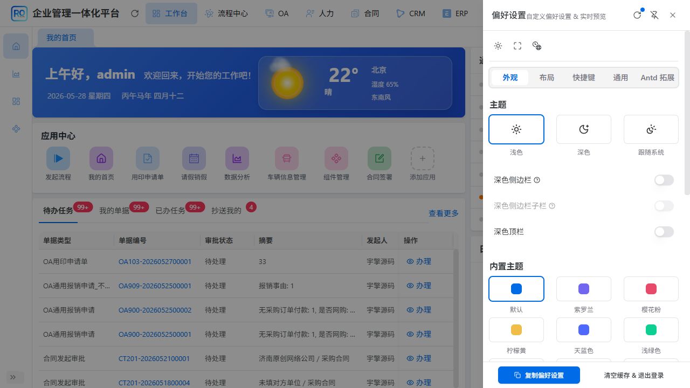
Task: Click the 查看更多 link
Action: coord(444,213)
